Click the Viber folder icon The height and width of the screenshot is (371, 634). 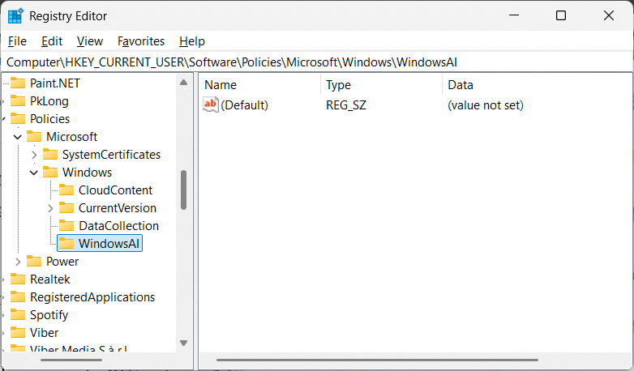tap(18, 332)
